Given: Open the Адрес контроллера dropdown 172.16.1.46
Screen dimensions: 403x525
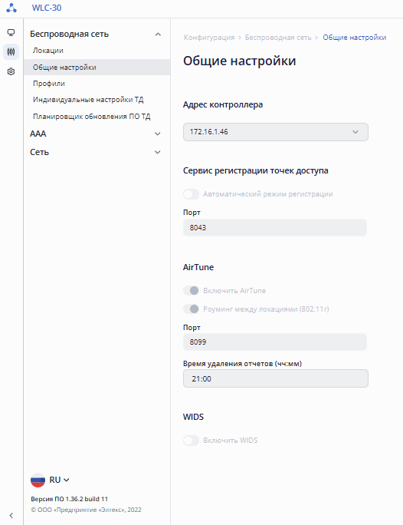Looking at the screenshot, I should click(x=276, y=132).
